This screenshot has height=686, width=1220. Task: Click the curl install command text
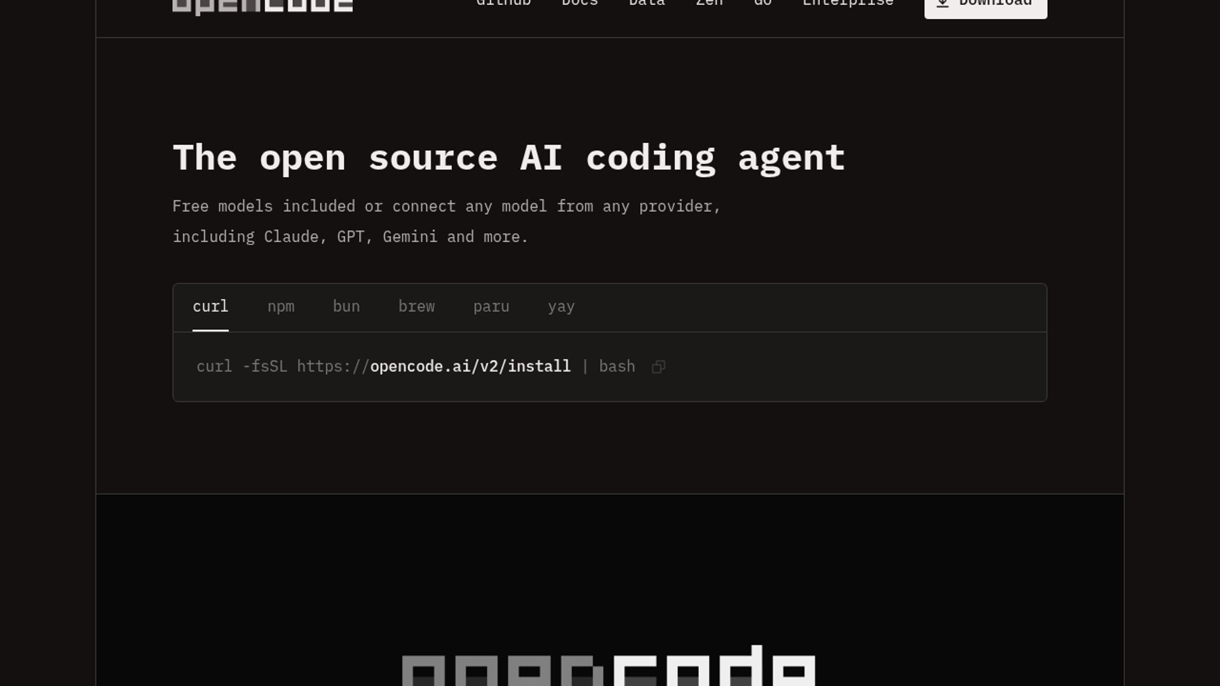(416, 367)
